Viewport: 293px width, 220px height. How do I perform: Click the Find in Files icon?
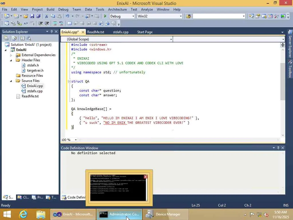tap(188, 16)
